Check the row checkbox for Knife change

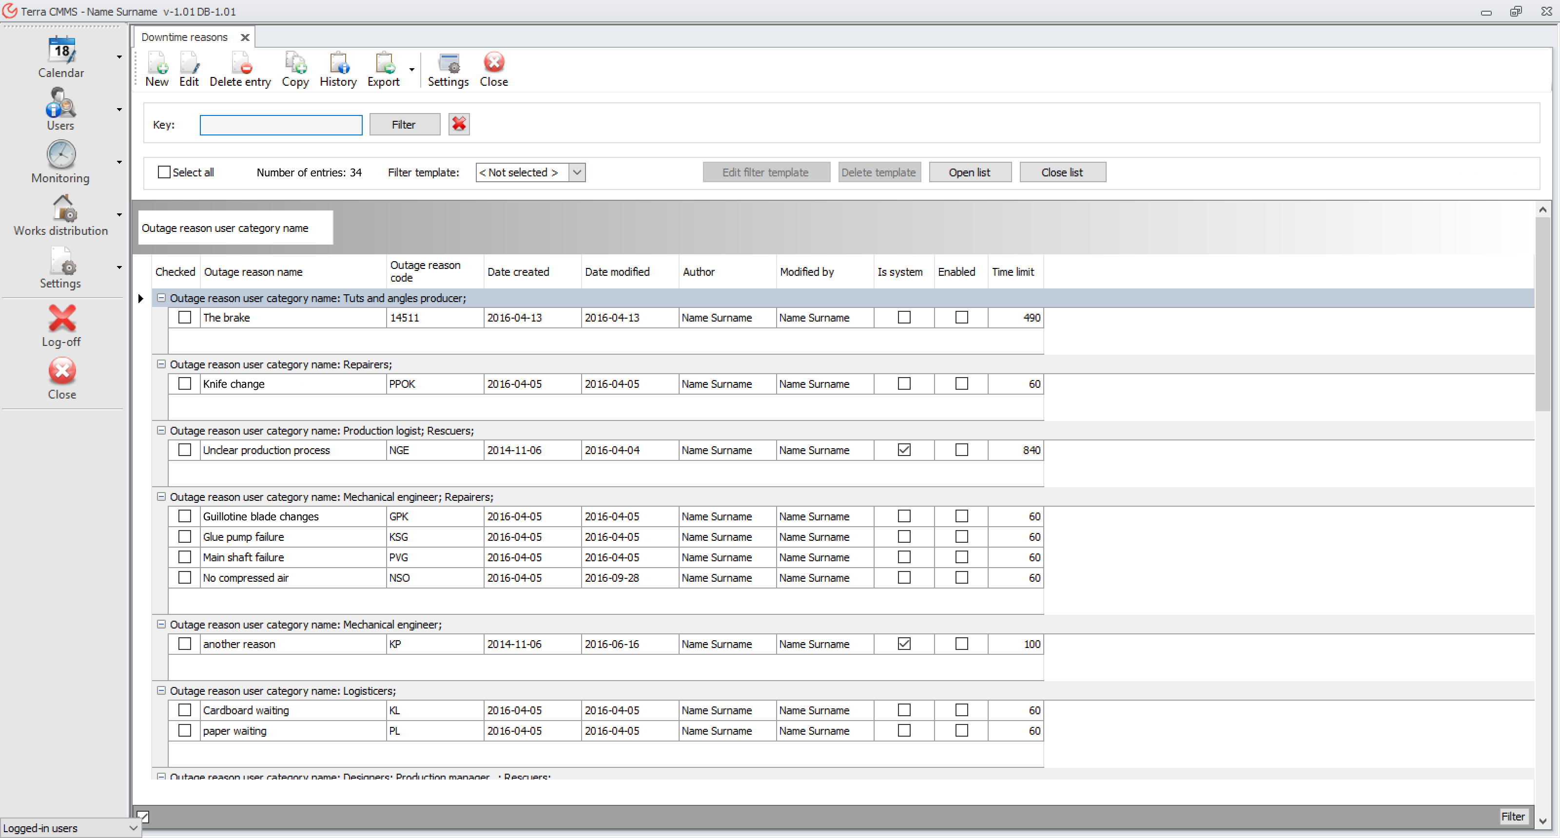tap(185, 383)
